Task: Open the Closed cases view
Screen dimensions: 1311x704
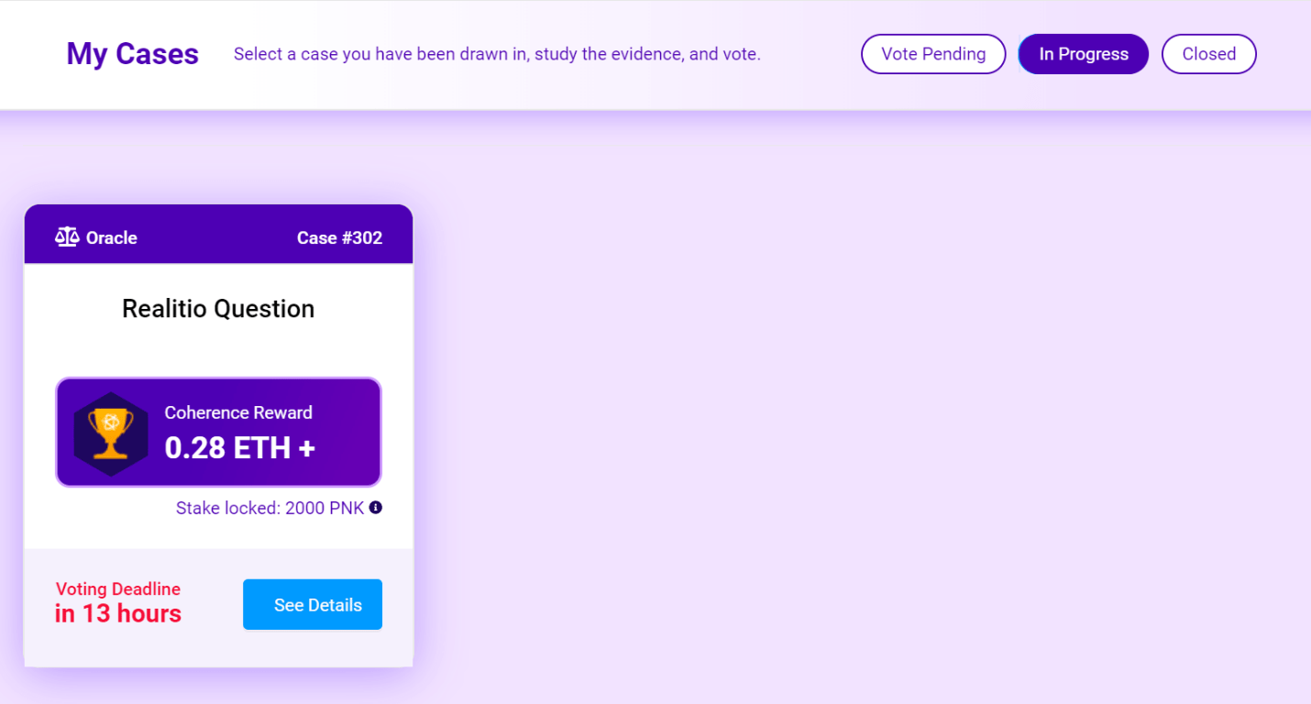Action: pos(1208,54)
